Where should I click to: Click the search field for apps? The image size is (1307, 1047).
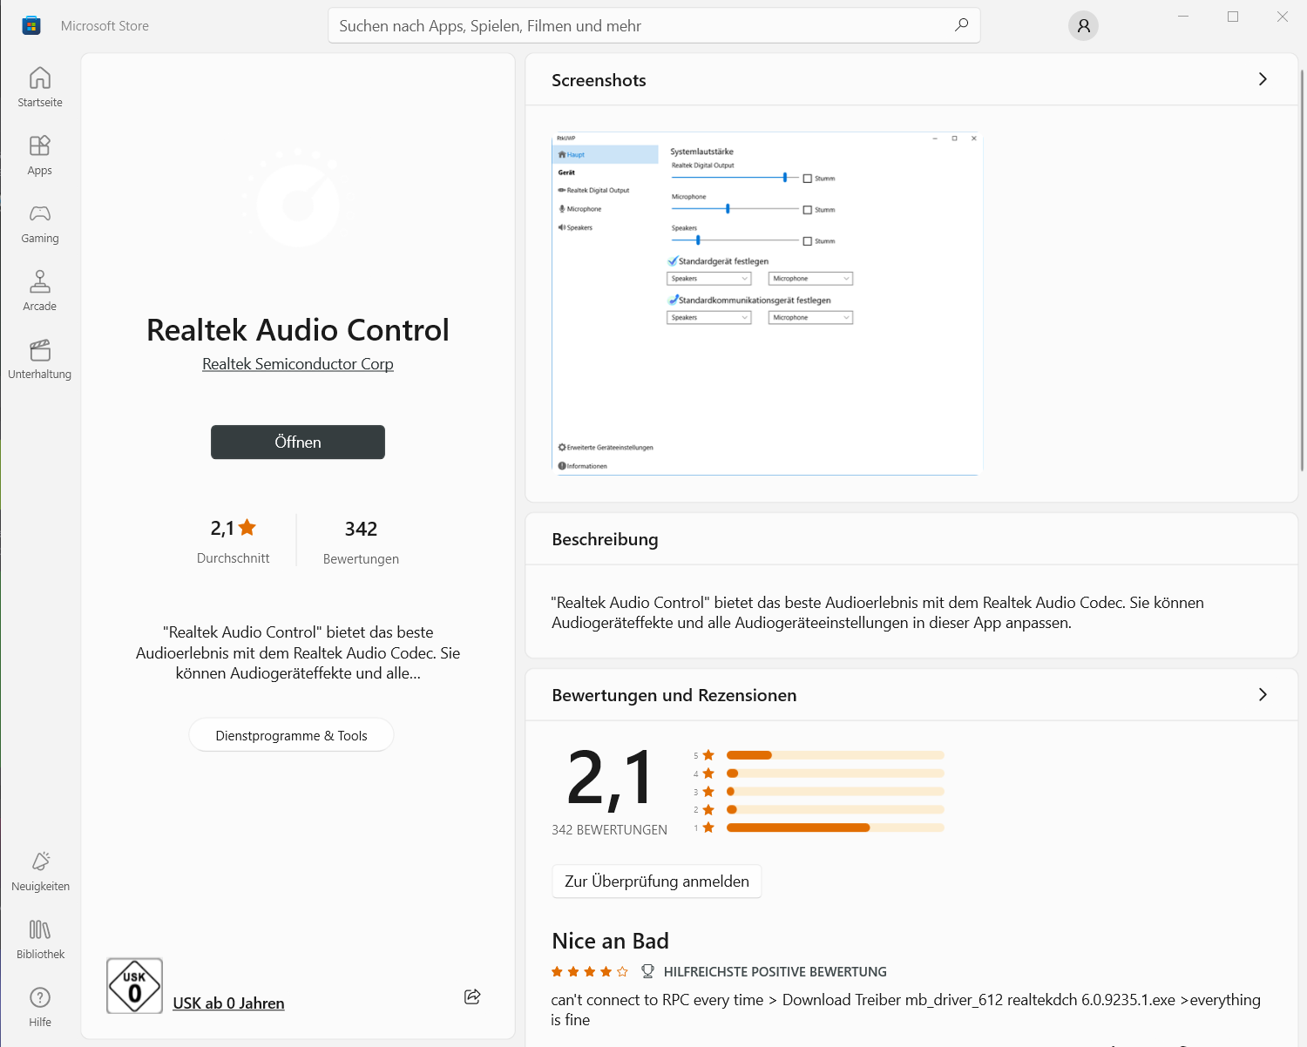click(654, 25)
